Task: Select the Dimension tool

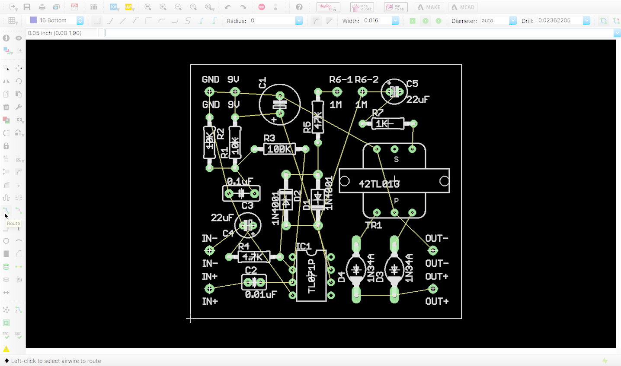Action: [6, 293]
